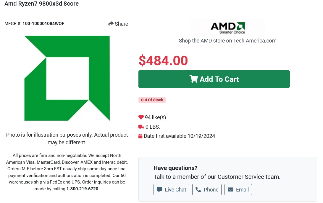Screen dimensions: 323x203
Task: Select the Email contact button label
Action: click(x=242, y=190)
